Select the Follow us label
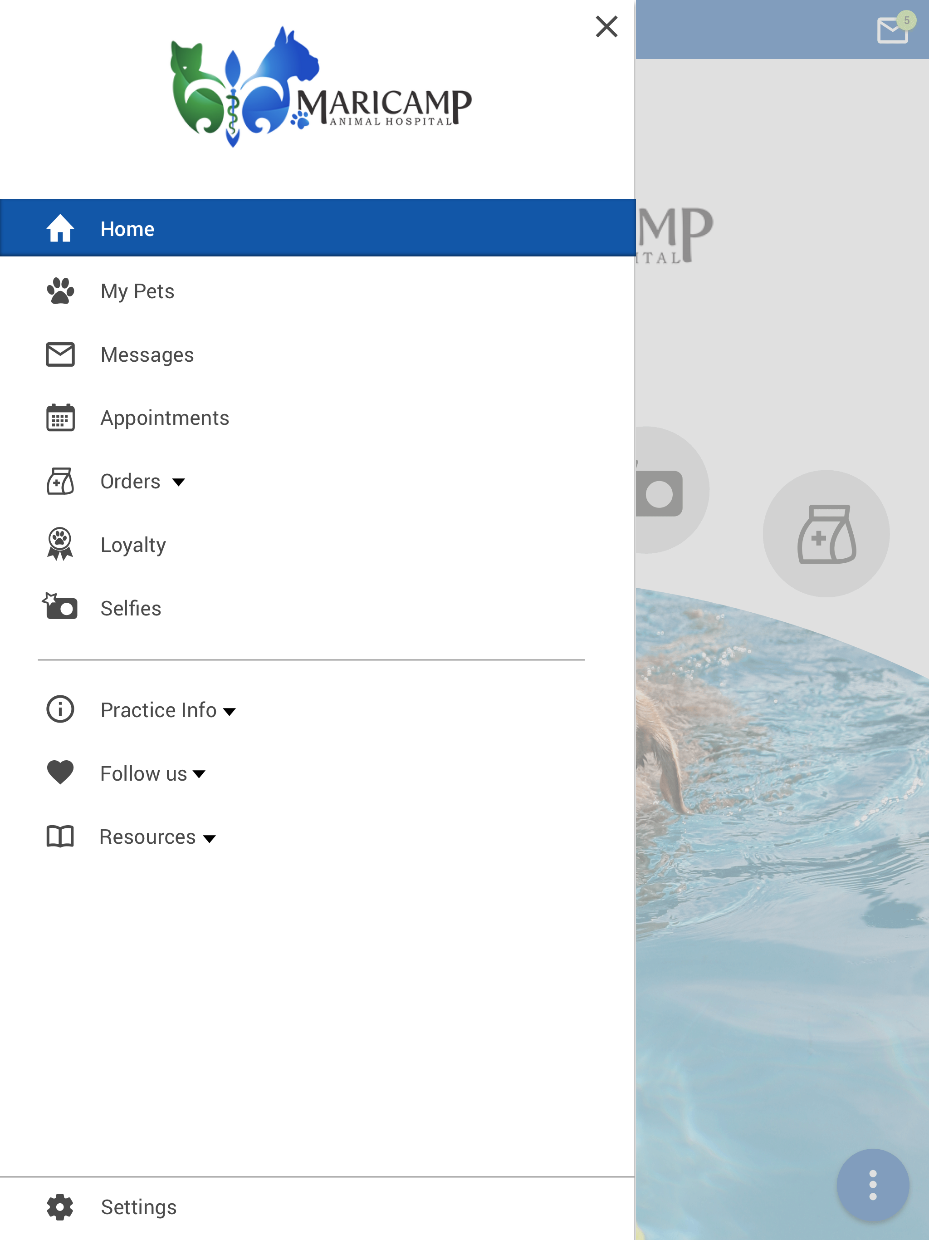Screen dimensions: 929x1240 143,773
